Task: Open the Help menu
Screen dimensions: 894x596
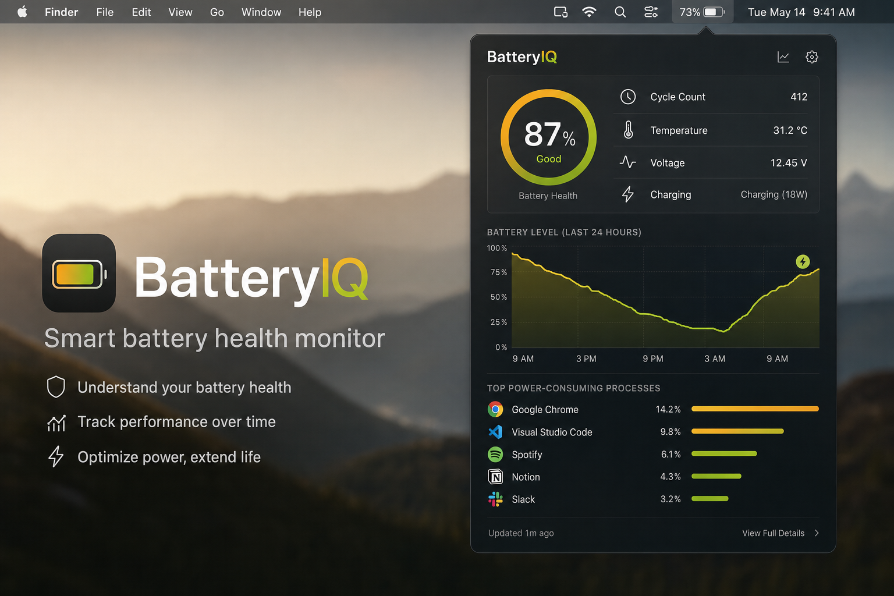Action: 310,12
